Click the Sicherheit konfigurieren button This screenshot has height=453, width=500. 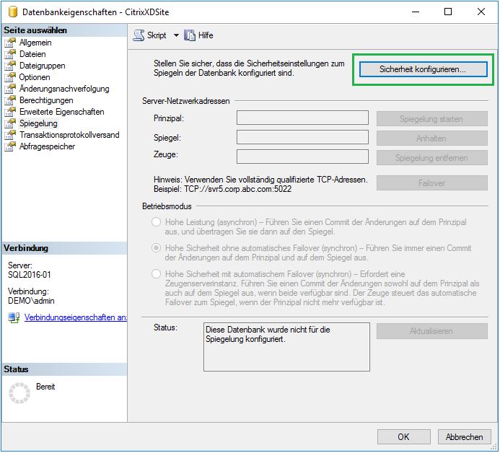click(x=423, y=69)
